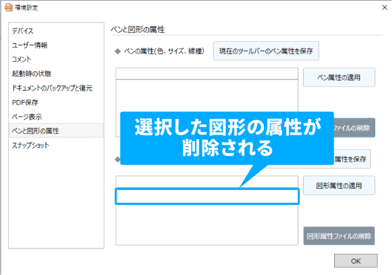Viewport: 392px width, 275px height.
Task: Go to the コメント settings page
Action: tap(22, 60)
